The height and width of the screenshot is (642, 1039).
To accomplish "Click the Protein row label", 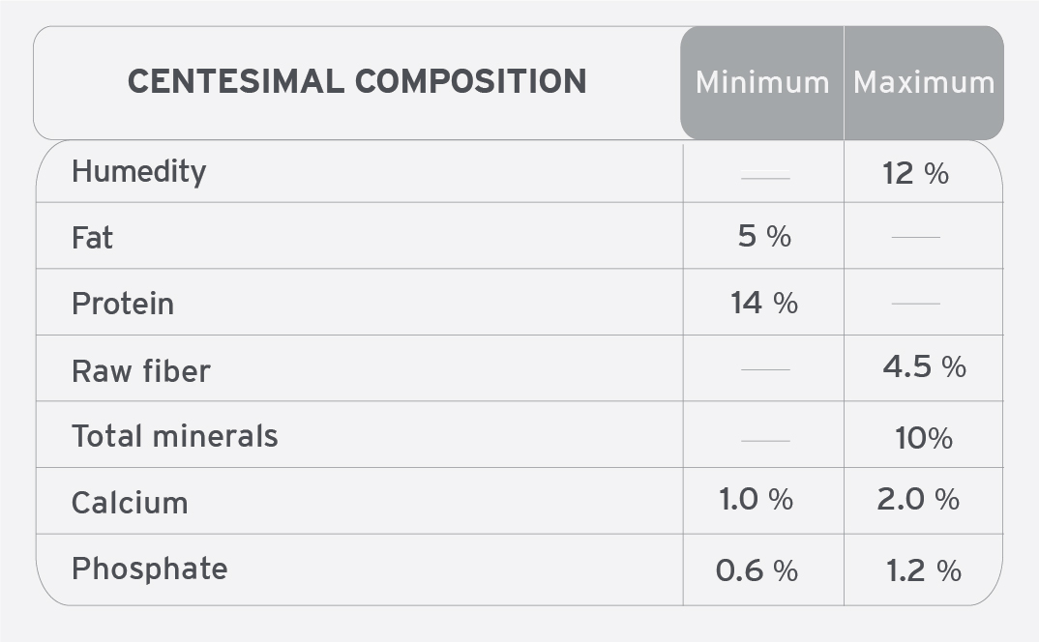I will click(x=123, y=305).
